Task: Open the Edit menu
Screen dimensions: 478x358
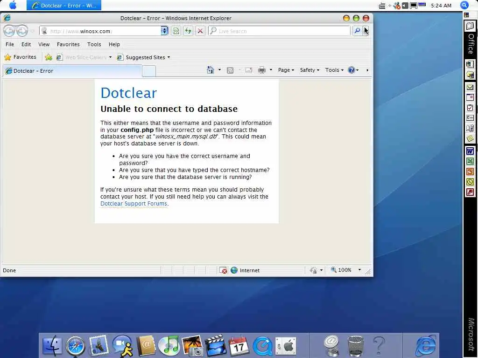Action: click(x=26, y=44)
